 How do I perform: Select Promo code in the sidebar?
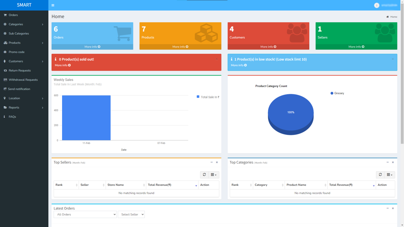16,52
